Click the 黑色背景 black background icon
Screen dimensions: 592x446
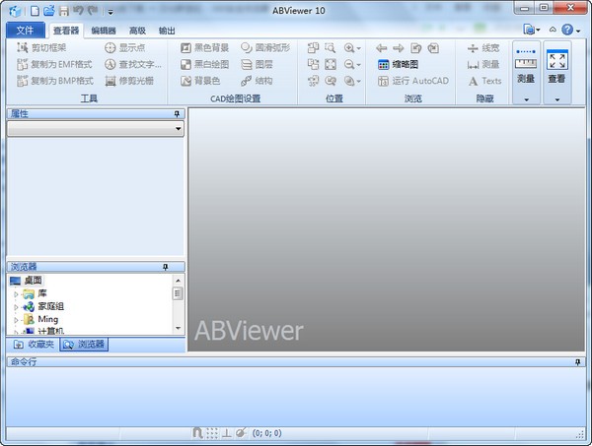point(185,47)
